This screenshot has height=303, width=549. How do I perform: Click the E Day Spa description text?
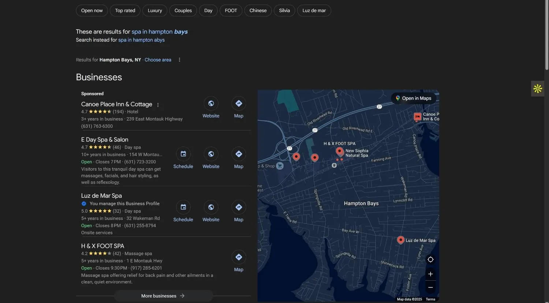(121, 176)
